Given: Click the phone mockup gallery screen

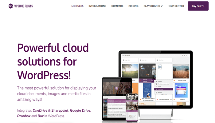Looking at the screenshot, I should coord(132,108).
